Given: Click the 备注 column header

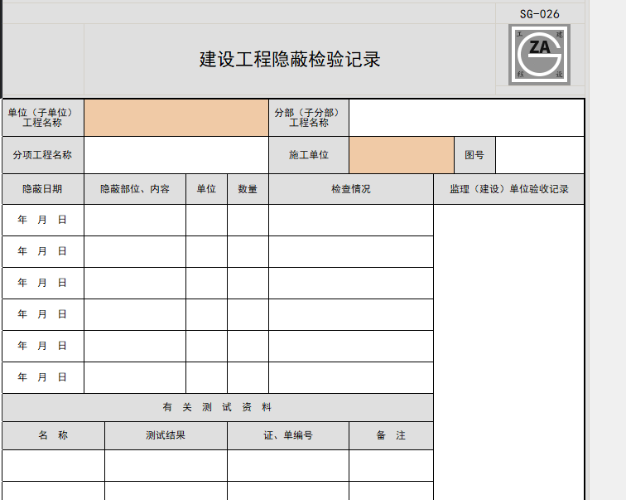Looking at the screenshot, I should [x=391, y=435].
